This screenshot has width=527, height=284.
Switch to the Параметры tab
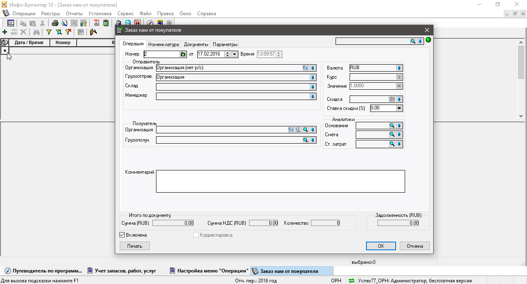[x=225, y=44]
